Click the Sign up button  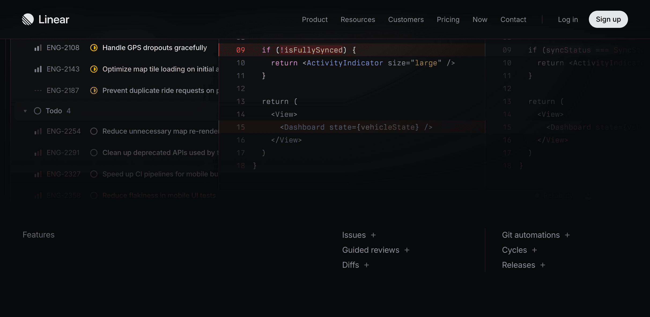[x=608, y=19]
